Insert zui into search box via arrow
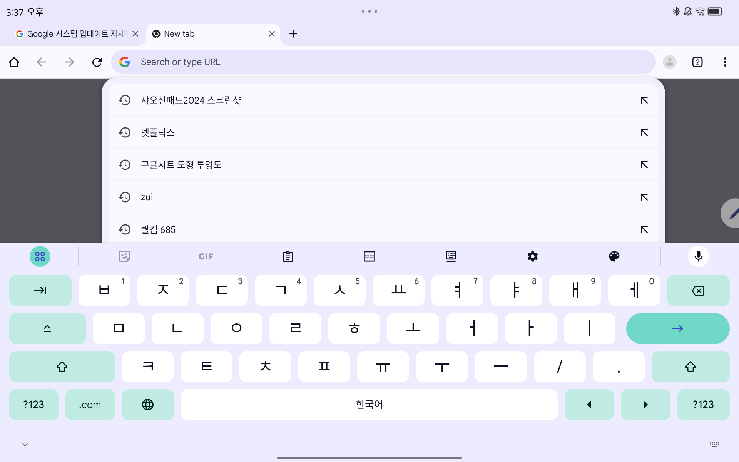 pyautogui.click(x=644, y=197)
